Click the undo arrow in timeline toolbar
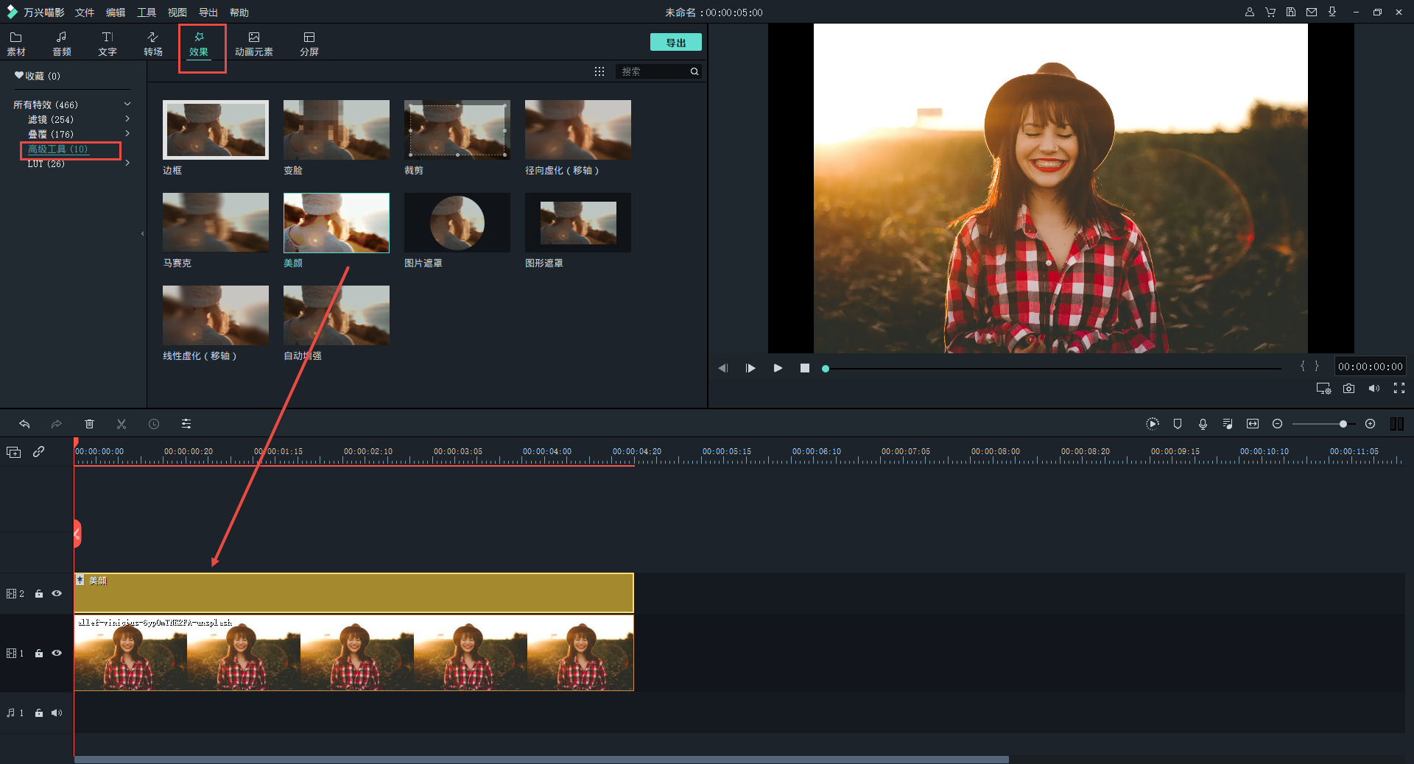 (x=24, y=424)
